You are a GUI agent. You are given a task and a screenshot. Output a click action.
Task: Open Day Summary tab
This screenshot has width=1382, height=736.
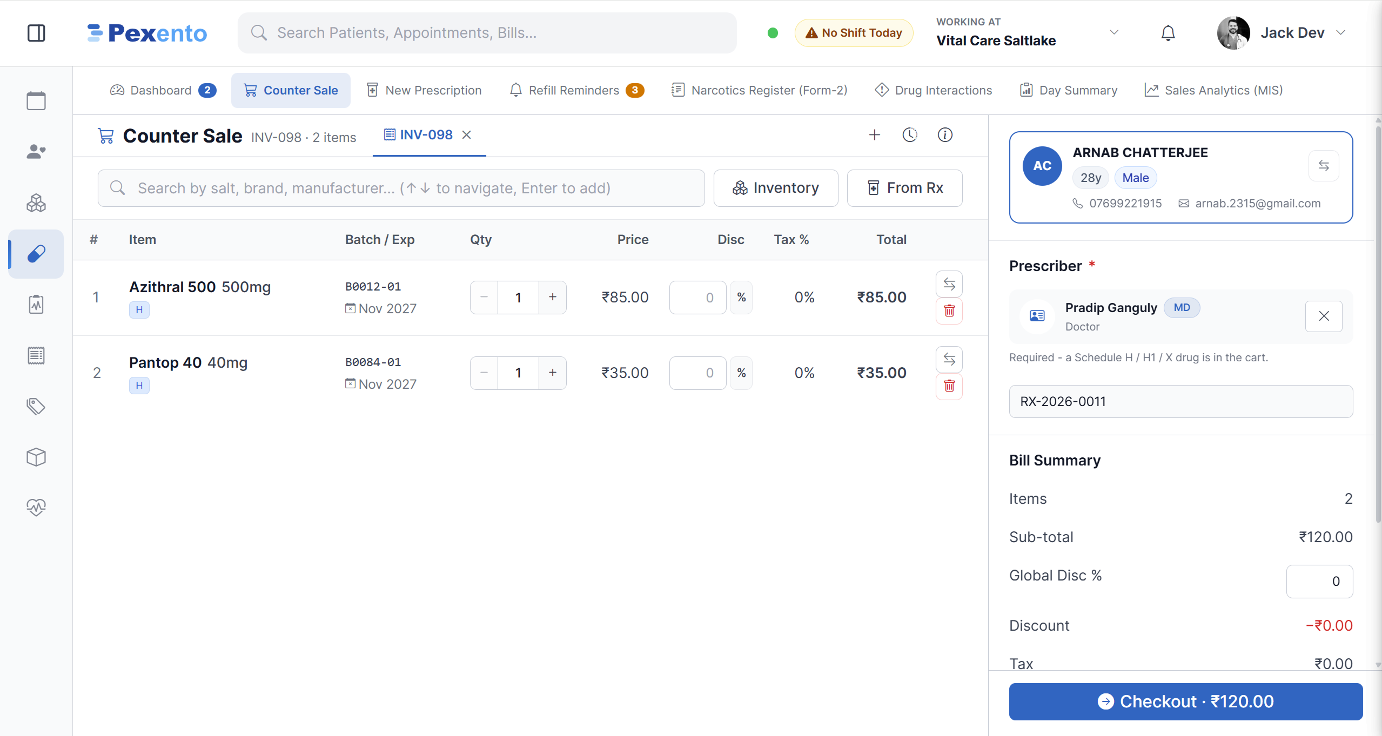point(1068,90)
